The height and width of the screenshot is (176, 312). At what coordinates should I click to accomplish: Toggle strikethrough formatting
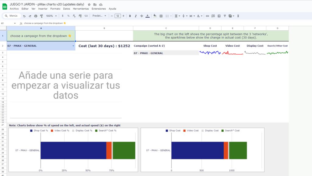click(x=141, y=16)
